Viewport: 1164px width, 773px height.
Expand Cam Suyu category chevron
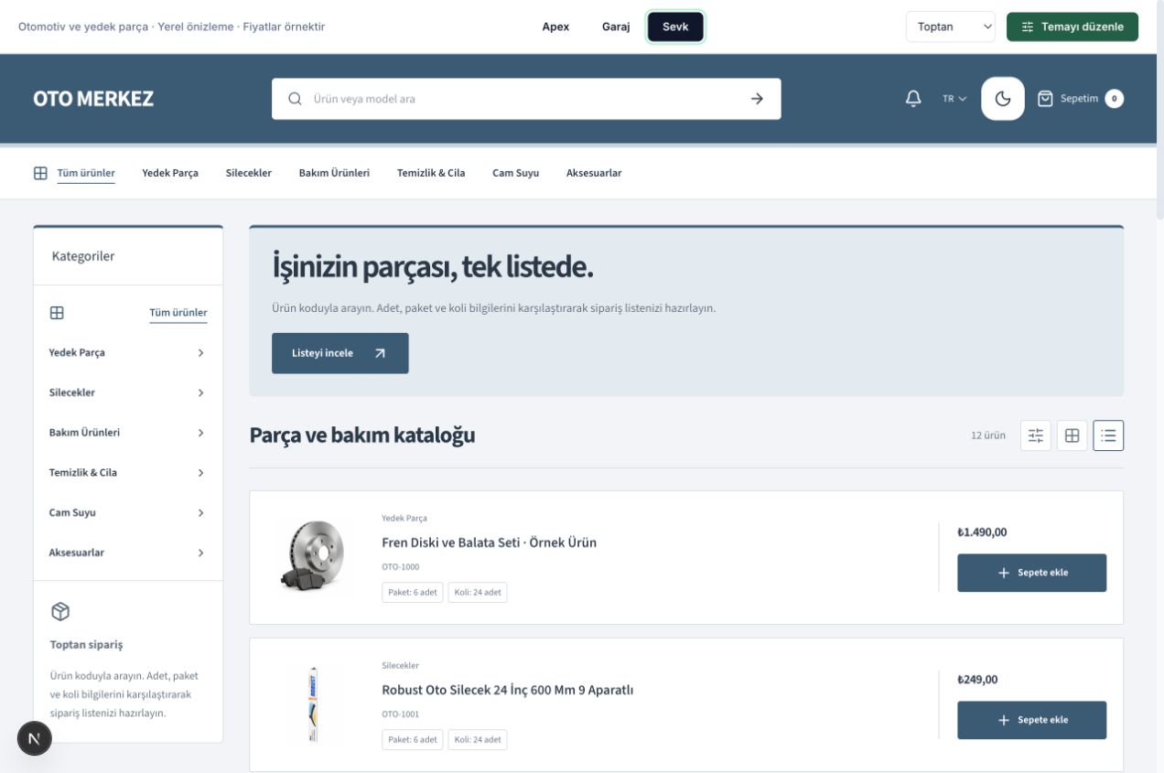coord(200,513)
